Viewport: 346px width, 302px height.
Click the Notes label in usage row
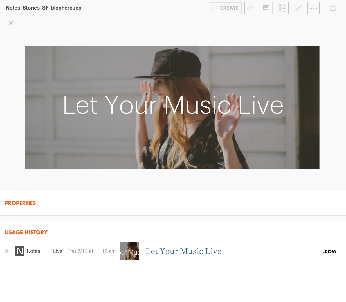pyautogui.click(x=33, y=251)
